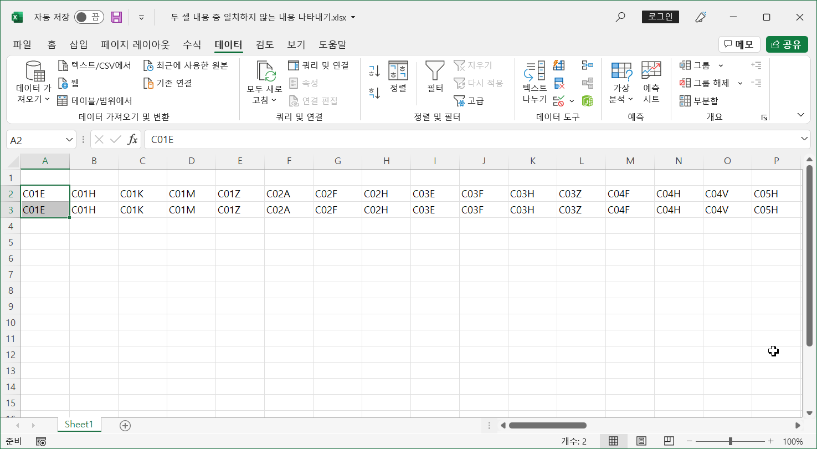Click the Remove Duplicates icon
The height and width of the screenshot is (449, 817).
tap(559, 83)
